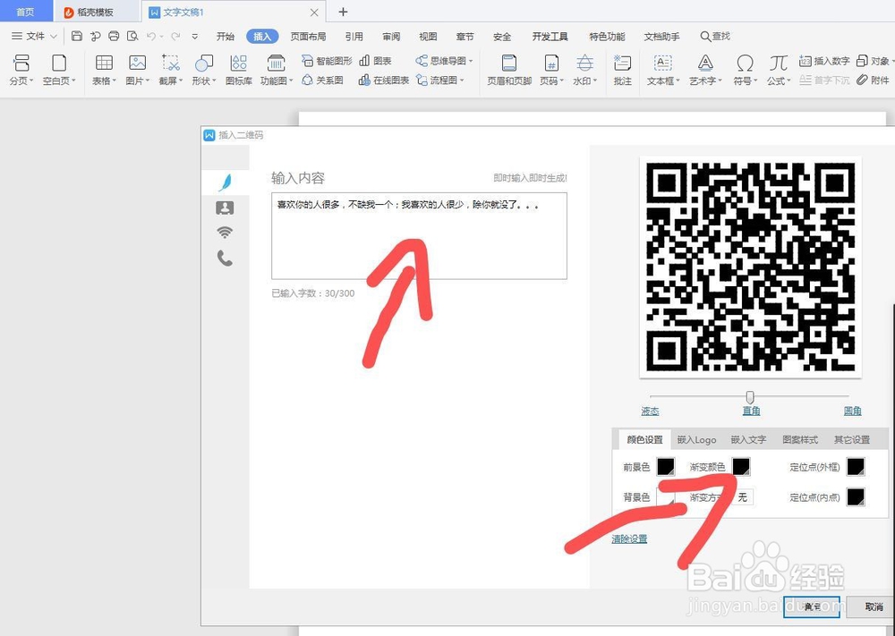Click inside the QR content input box
The height and width of the screenshot is (636, 895).
coord(419,235)
